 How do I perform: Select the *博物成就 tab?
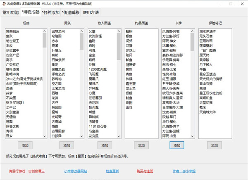pos(31,12)
